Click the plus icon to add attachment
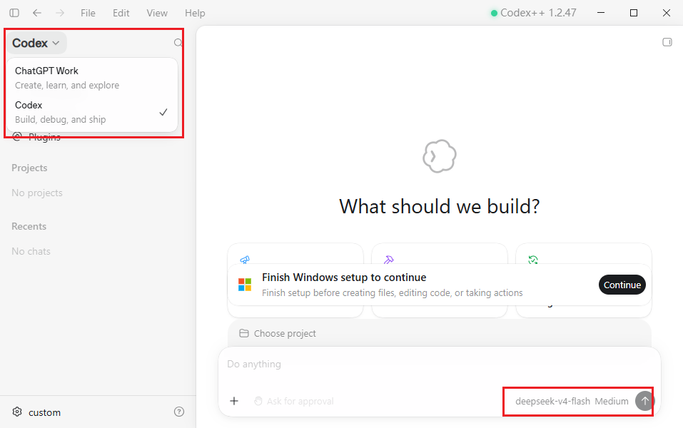This screenshot has height=428, width=683. click(x=234, y=401)
